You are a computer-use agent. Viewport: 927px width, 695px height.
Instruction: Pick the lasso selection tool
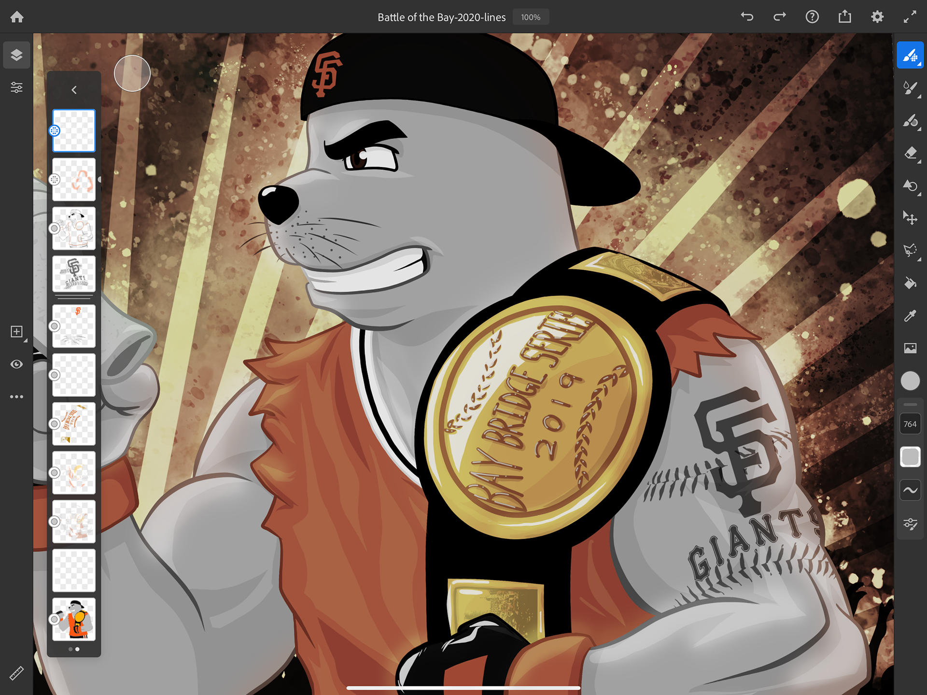click(910, 250)
